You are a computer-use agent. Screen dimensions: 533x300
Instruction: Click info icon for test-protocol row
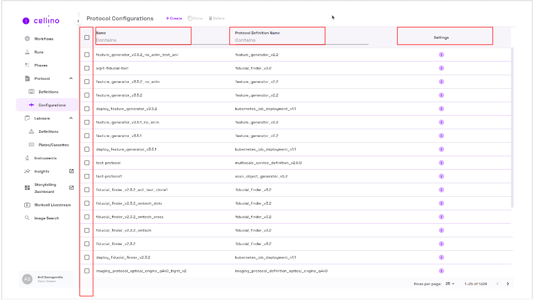441,163
